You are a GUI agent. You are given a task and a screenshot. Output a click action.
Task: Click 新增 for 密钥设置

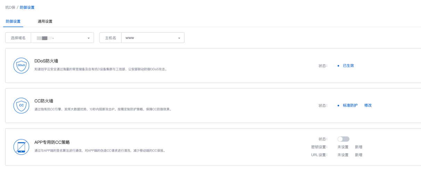[358, 147]
